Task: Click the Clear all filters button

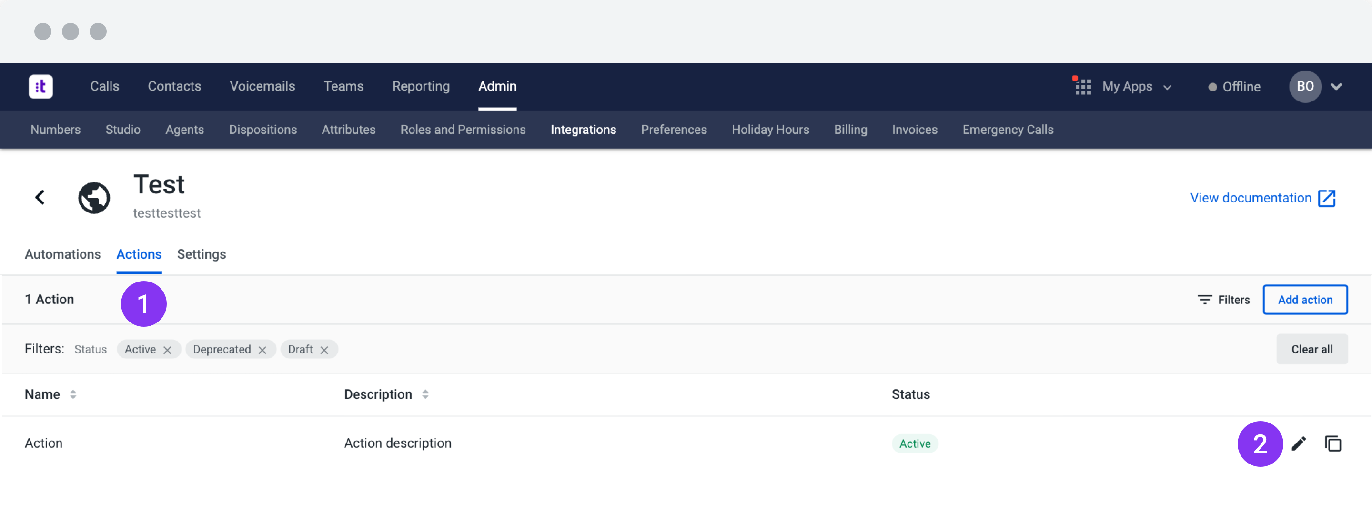Action: pyautogui.click(x=1311, y=349)
